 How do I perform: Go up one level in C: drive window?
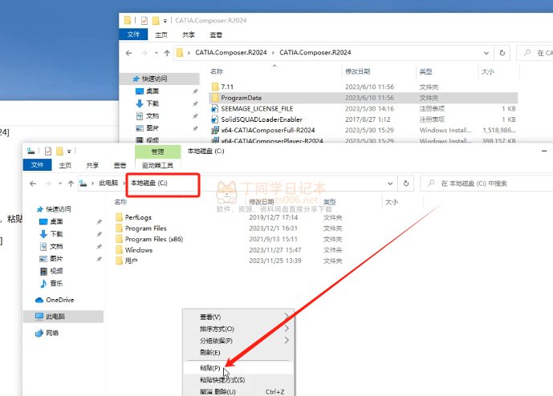71,184
